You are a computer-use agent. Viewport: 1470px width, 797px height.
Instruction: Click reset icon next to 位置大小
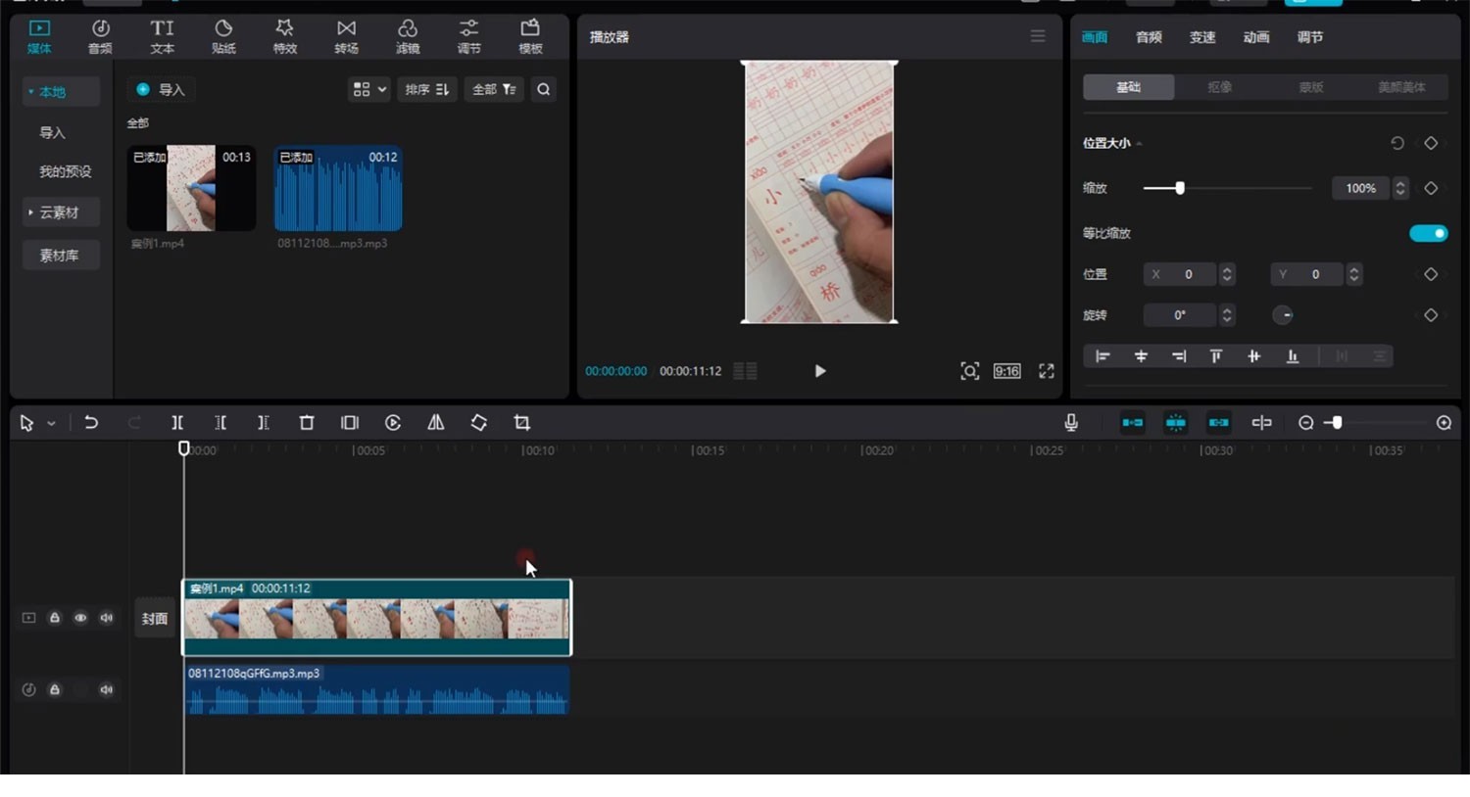1397,143
